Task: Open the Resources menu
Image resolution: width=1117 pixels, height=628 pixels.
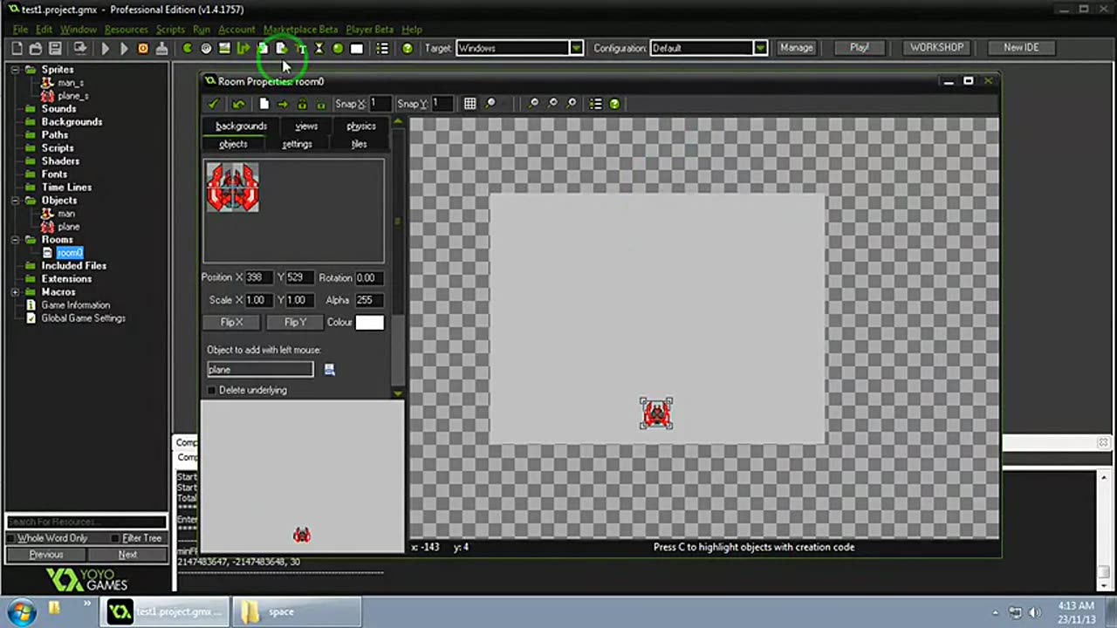Action: click(x=126, y=29)
